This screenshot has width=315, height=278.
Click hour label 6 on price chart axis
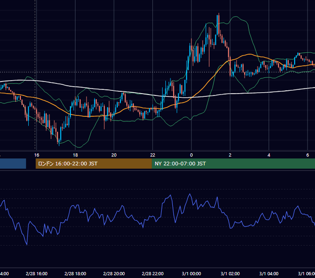(308, 155)
